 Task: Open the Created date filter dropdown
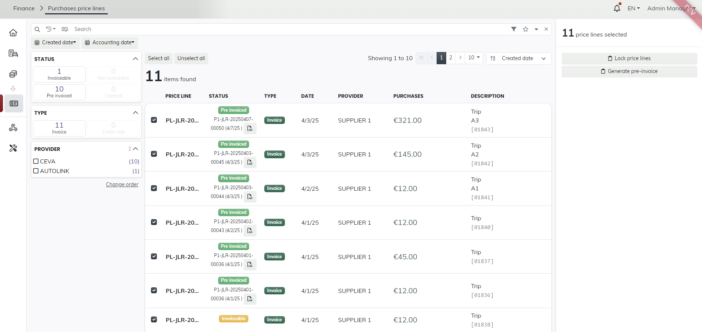tap(55, 42)
